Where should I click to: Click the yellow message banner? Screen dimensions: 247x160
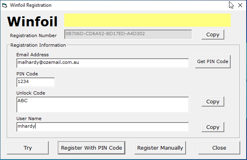click(x=148, y=20)
